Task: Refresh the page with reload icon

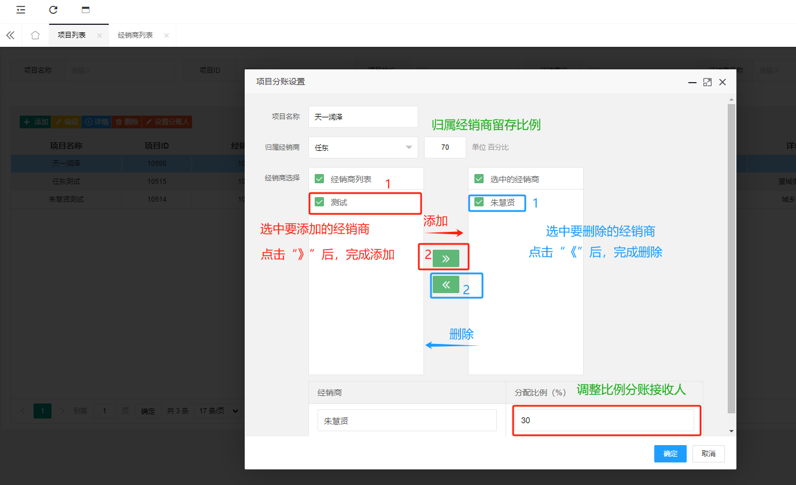Action: (x=53, y=10)
